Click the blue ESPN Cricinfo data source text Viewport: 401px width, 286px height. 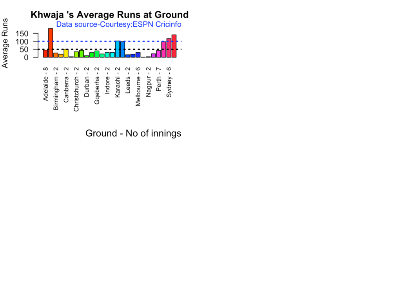point(119,24)
